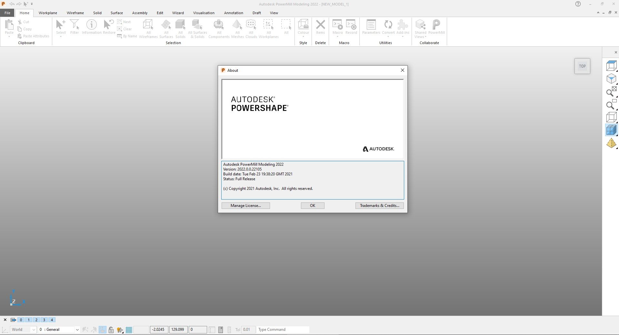Open the selection Filter funnel icon
The image size is (619, 335).
click(75, 25)
